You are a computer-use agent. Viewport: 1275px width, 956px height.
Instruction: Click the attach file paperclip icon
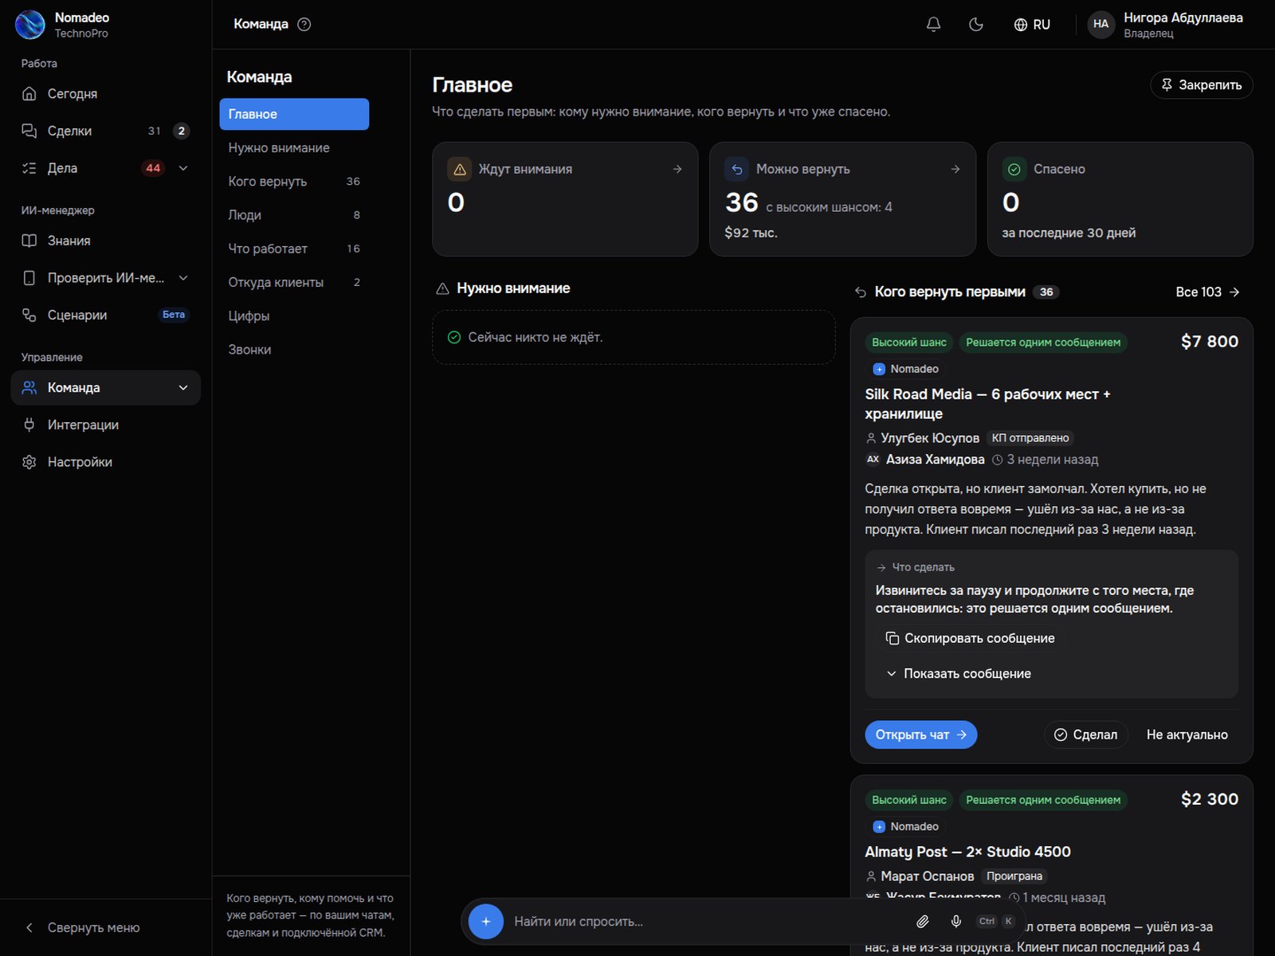click(922, 922)
